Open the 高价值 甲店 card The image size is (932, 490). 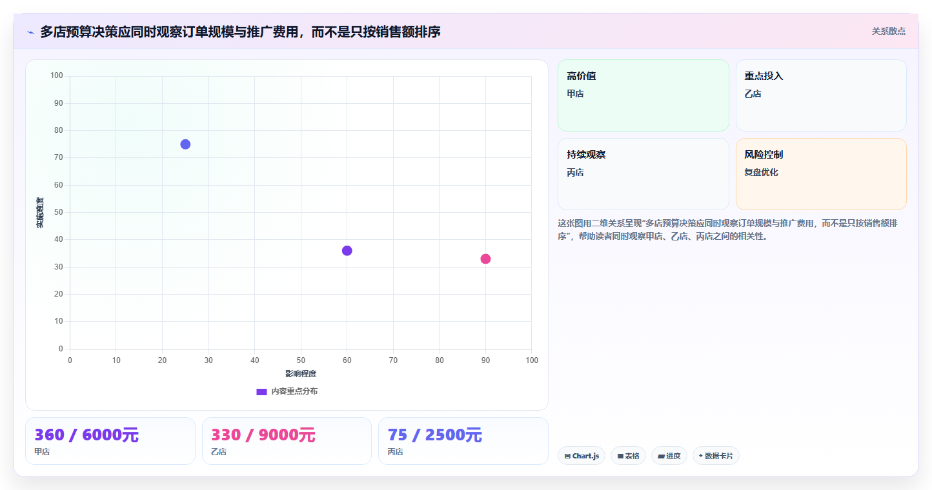pos(643,95)
